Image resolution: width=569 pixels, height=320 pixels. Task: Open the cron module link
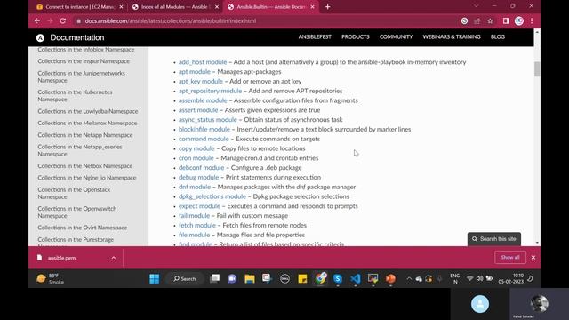(196, 158)
